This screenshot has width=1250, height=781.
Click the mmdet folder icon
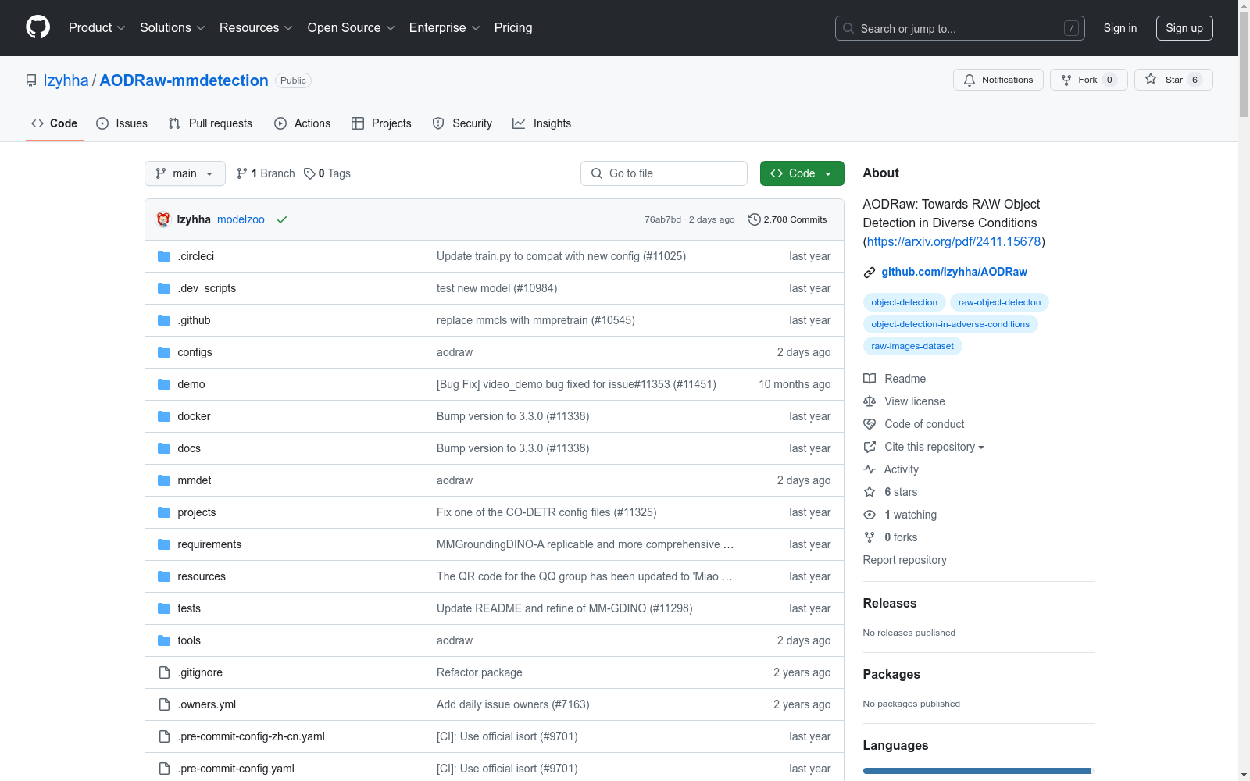tap(164, 480)
